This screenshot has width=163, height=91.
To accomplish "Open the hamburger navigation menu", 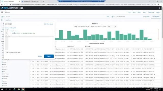I will tap(2, 12).
